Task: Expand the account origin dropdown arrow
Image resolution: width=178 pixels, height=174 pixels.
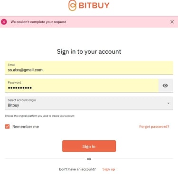Action: coord(169,103)
